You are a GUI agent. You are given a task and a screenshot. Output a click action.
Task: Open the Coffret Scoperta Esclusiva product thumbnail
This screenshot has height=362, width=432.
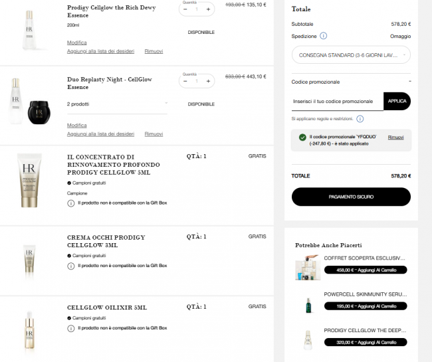pyautogui.click(x=308, y=268)
